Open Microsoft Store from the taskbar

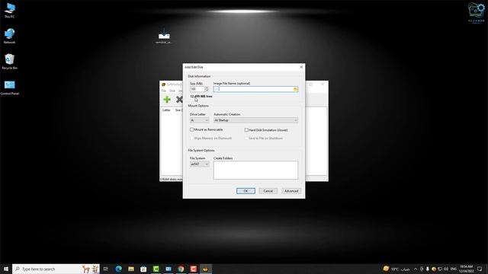(143, 269)
